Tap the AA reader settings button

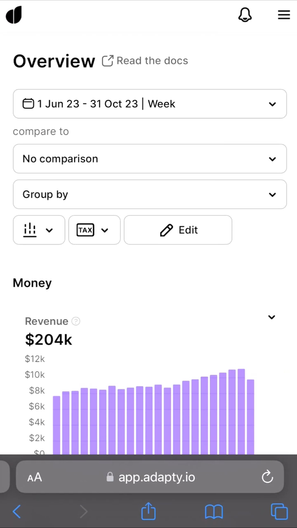pyautogui.click(x=35, y=477)
